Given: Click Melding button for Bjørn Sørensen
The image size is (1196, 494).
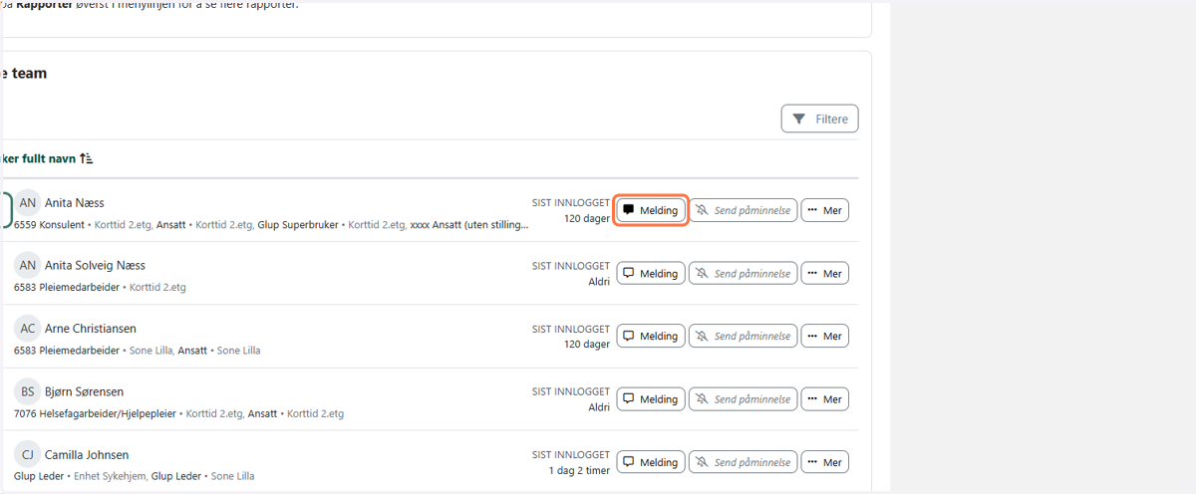Looking at the screenshot, I should tap(651, 398).
